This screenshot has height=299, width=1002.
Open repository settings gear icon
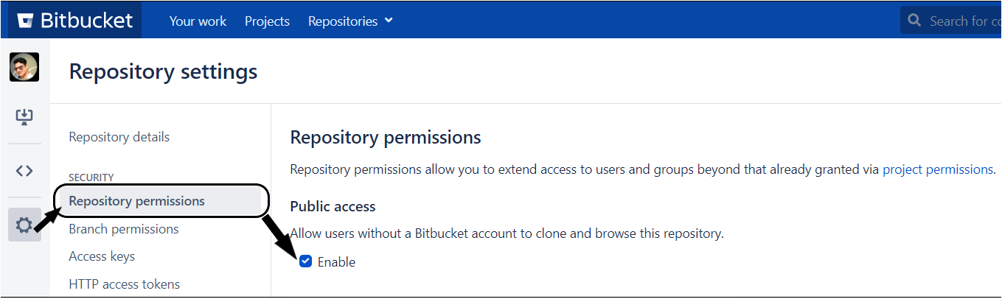tap(24, 225)
